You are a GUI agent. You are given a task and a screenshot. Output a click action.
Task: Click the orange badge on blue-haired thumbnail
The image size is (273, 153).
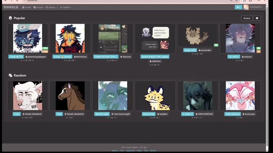point(45,51)
